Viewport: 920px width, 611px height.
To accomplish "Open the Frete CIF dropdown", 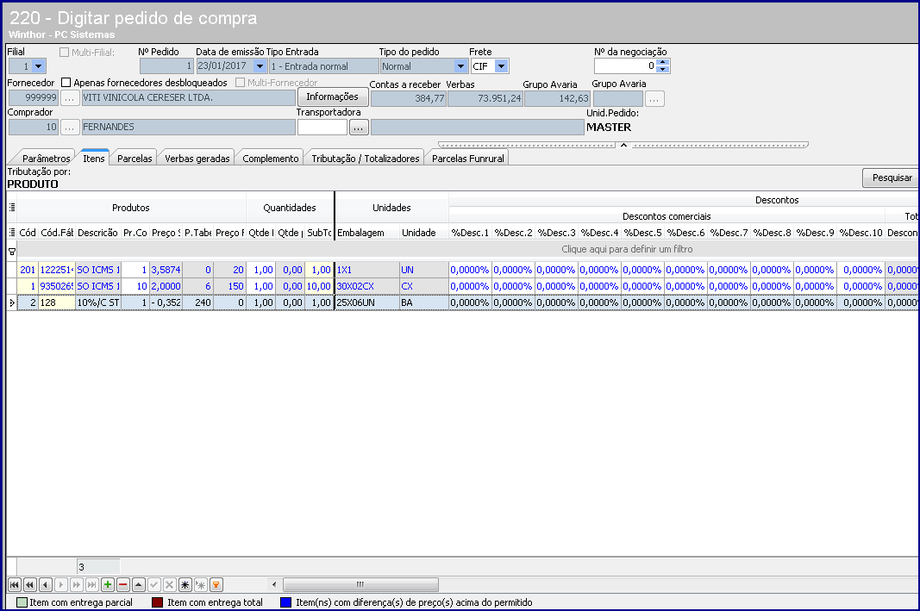I will (501, 66).
